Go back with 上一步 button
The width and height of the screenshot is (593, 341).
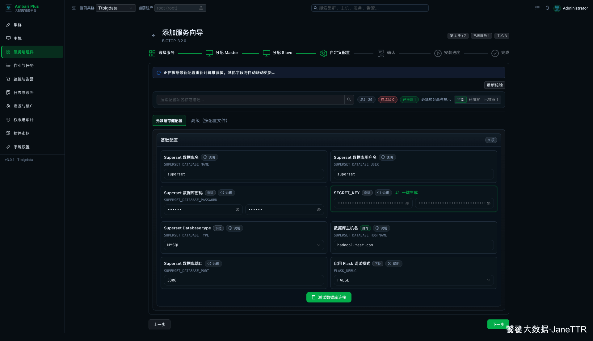click(x=159, y=324)
